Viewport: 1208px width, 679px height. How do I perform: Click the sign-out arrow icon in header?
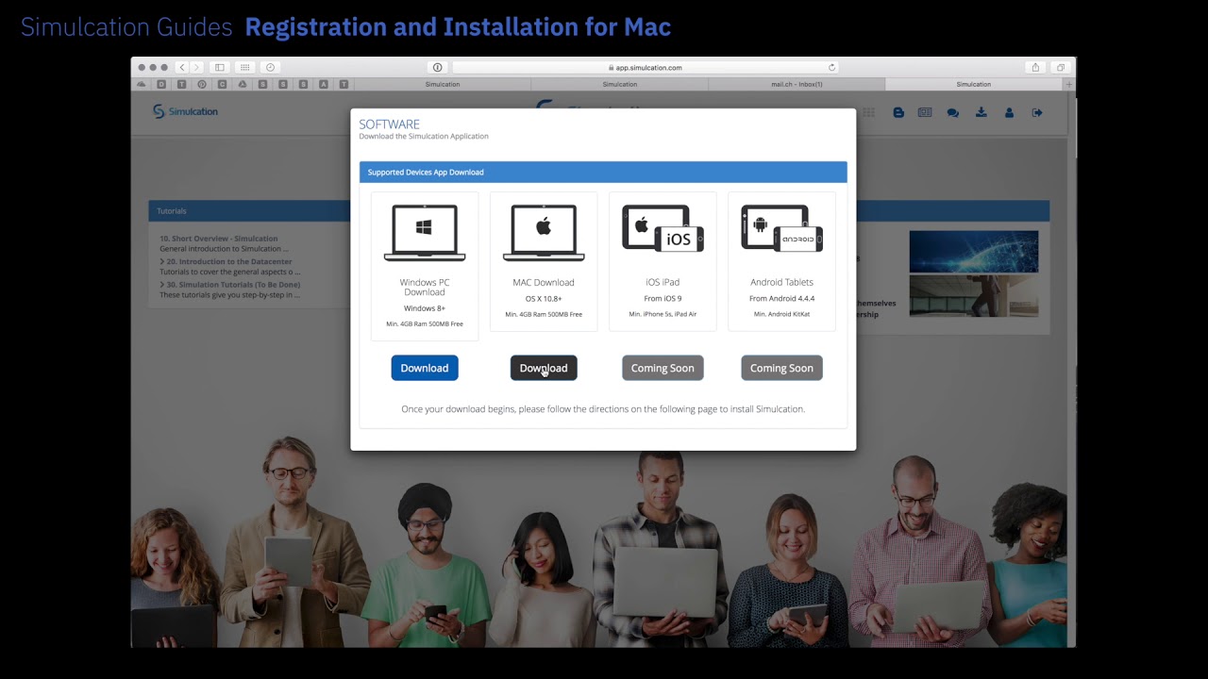(x=1037, y=112)
